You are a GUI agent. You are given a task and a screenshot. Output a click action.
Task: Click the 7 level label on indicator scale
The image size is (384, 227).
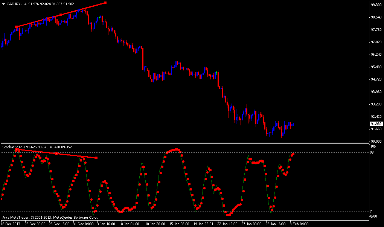[x=371, y=211]
